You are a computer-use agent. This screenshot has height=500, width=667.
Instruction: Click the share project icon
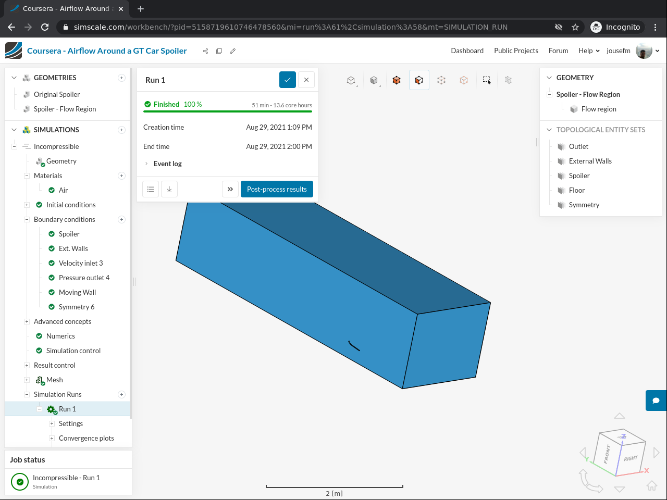(x=205, y=51)
